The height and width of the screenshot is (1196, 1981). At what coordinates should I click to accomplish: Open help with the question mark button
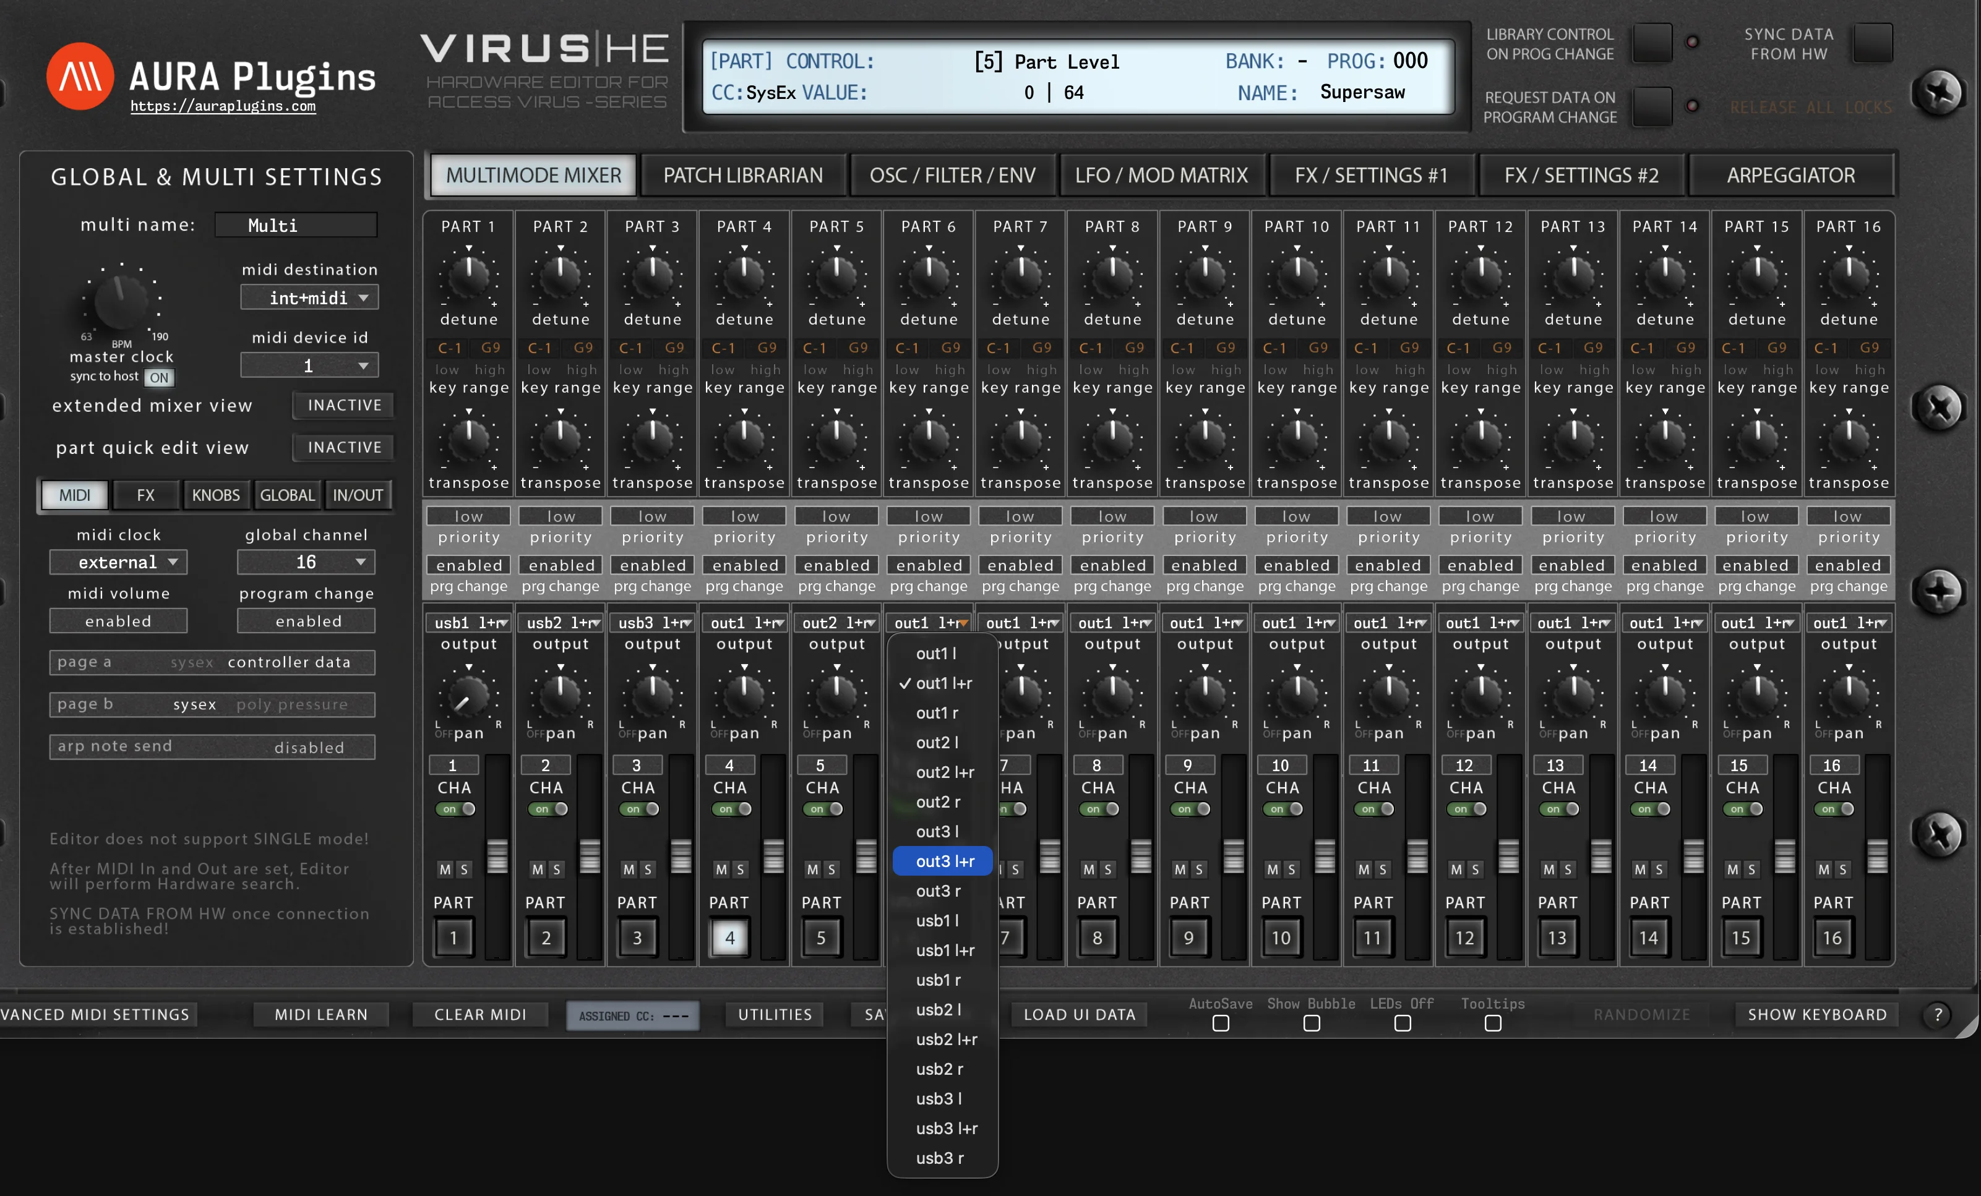(1938, 1014)
